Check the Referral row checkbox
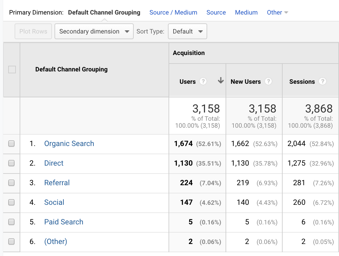 [11, 183]
